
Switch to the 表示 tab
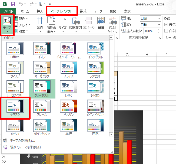tap(127, 11)
